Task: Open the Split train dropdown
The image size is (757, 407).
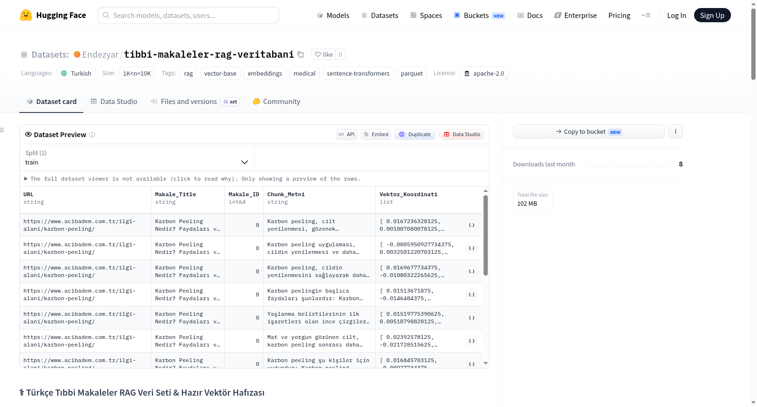Action: [x=137, y=157]
